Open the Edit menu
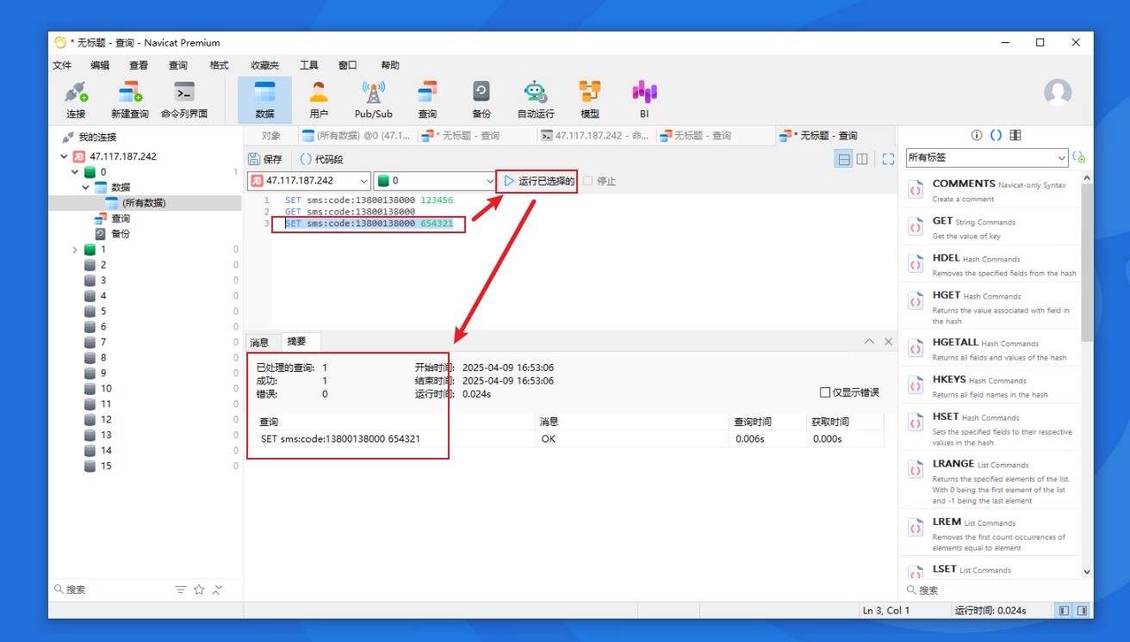Image resolution: width=1130 pixels, height=642 pixels. tap(100, 65)
